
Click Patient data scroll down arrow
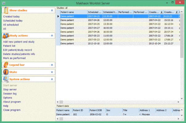(x=182, y=115)
